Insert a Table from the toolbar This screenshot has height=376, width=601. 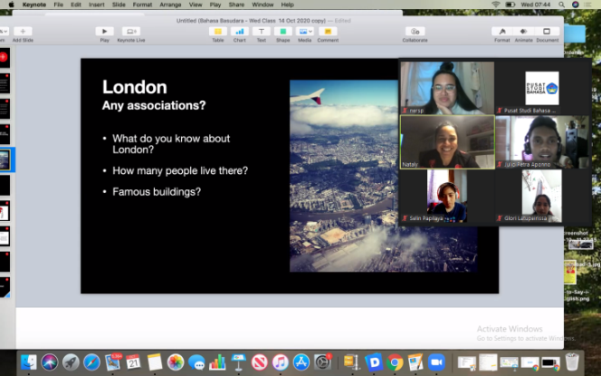218,32
